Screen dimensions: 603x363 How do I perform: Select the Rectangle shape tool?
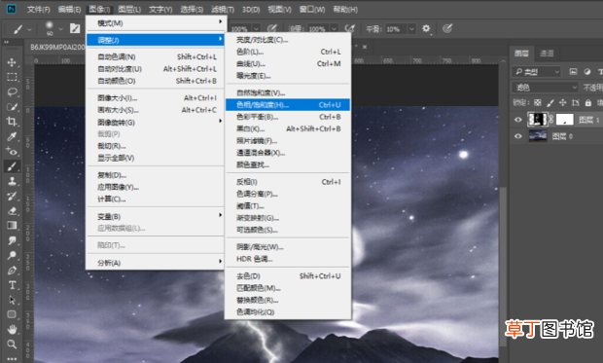coord(12,314)
